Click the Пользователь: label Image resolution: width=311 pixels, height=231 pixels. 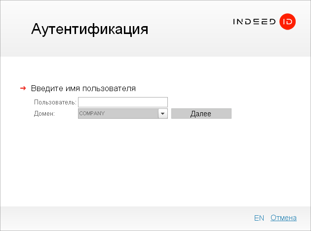(x=55, y=102)
